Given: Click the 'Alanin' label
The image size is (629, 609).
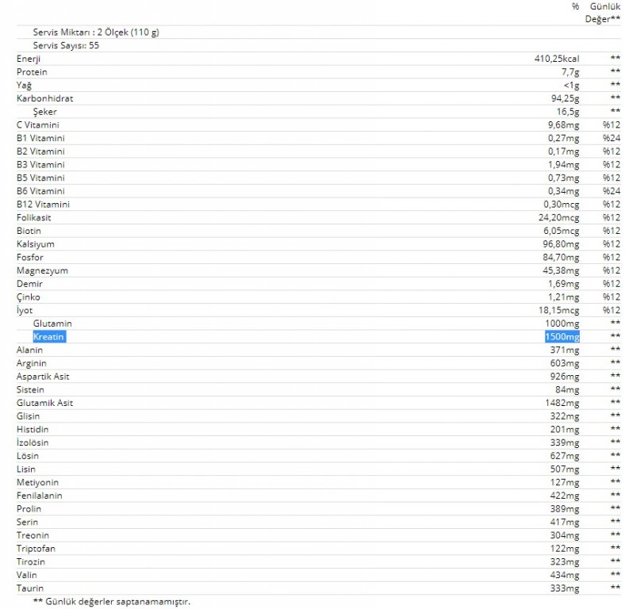Looking at the screenshot, I should point(29,350).
